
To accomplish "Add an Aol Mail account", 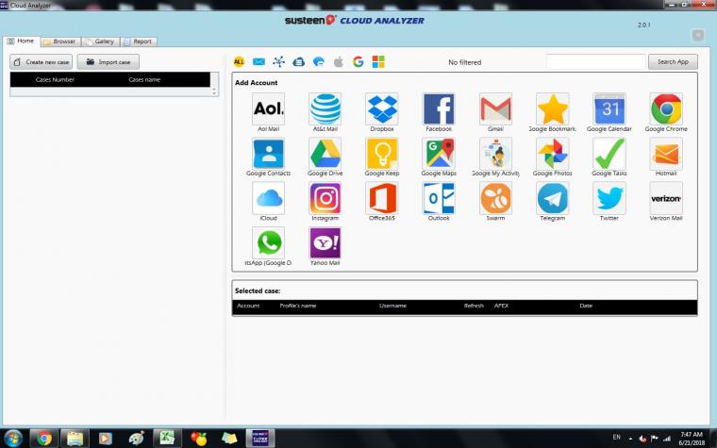I will pos(268,108).
